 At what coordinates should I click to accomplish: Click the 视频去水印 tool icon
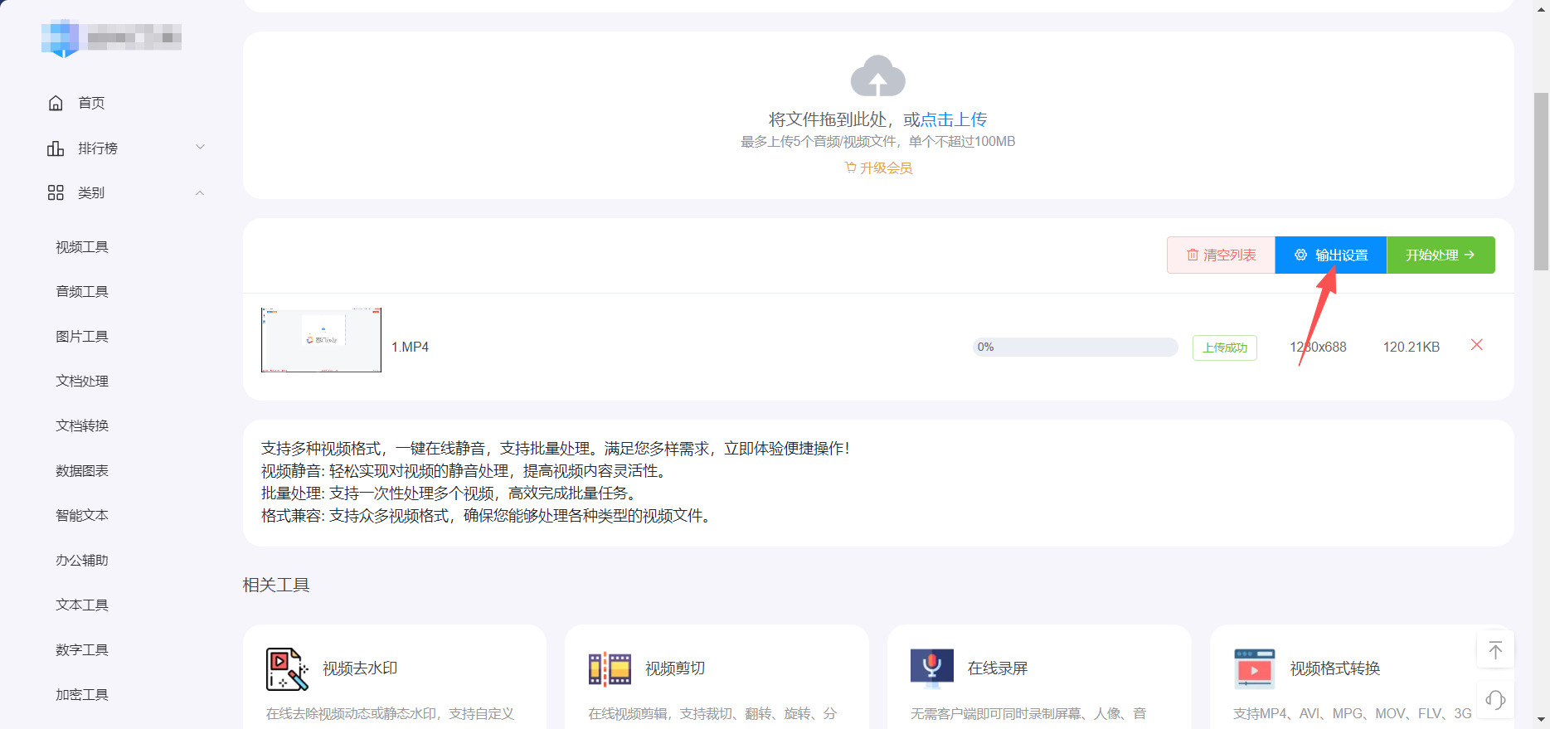tap(287, 668)
